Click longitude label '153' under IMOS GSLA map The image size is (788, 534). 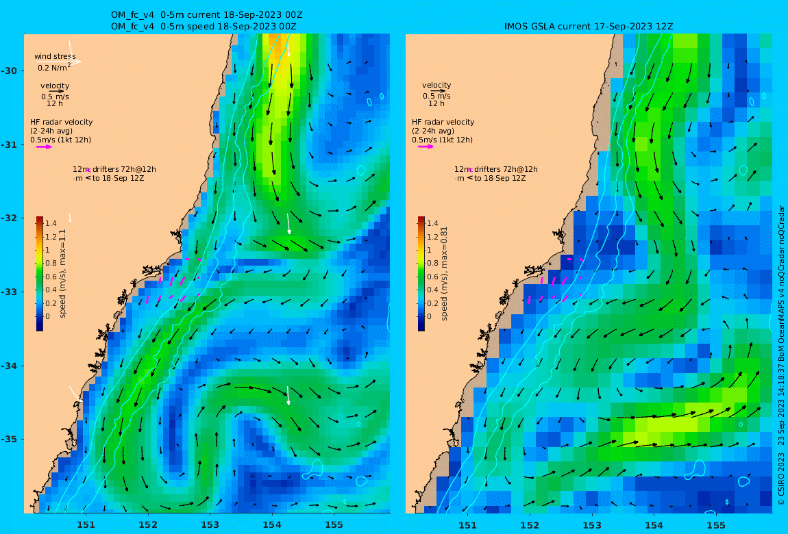click(x=592, y=525)
